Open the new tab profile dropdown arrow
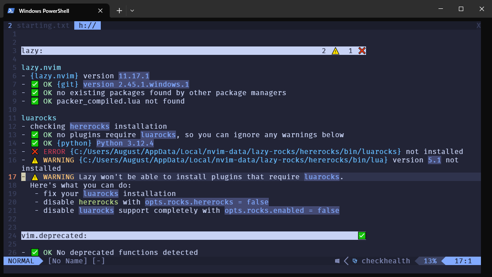Viewport: 492px width, 277px height. click(132, 11)
